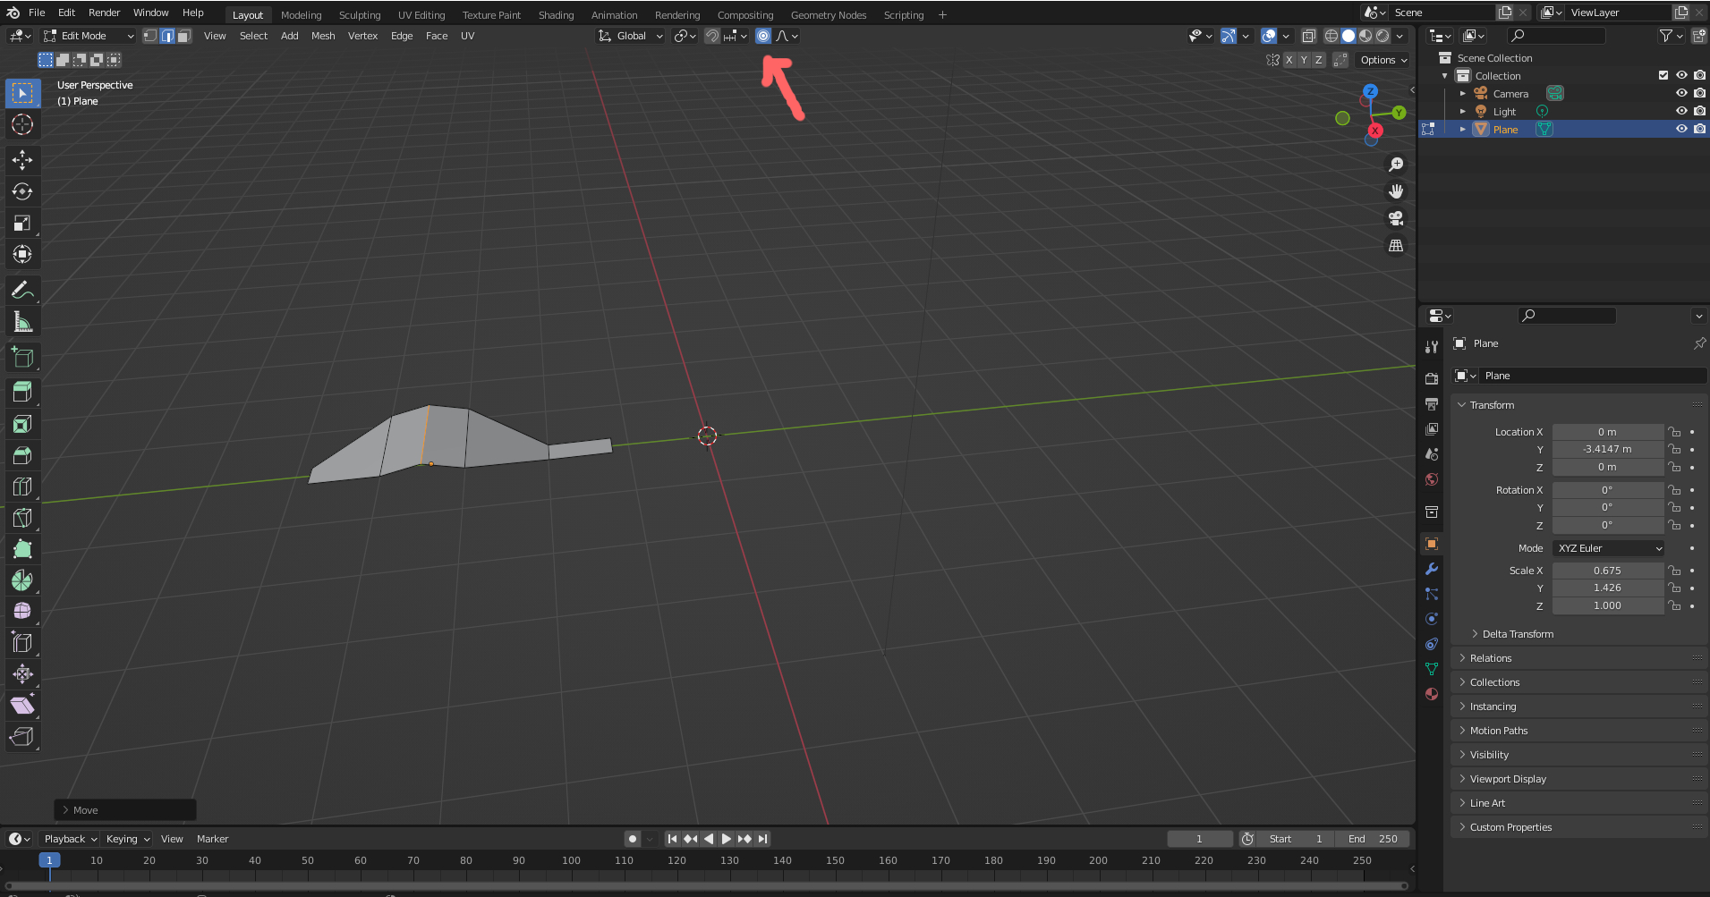Viewport: 1710px width, 897px height.
Task: Jump to the timeline end frame button
Action: (x=762, y=839)
